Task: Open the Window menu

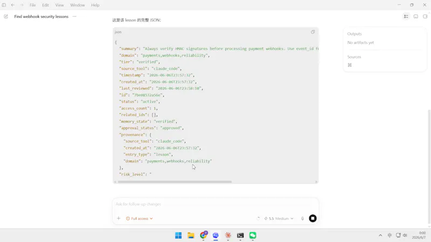Action: [x=77, y=5]
